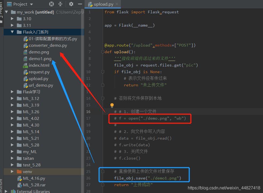Screen dimensions: 263x193
Task: Click the file_obj.save line of code
Action: (148, 178)
